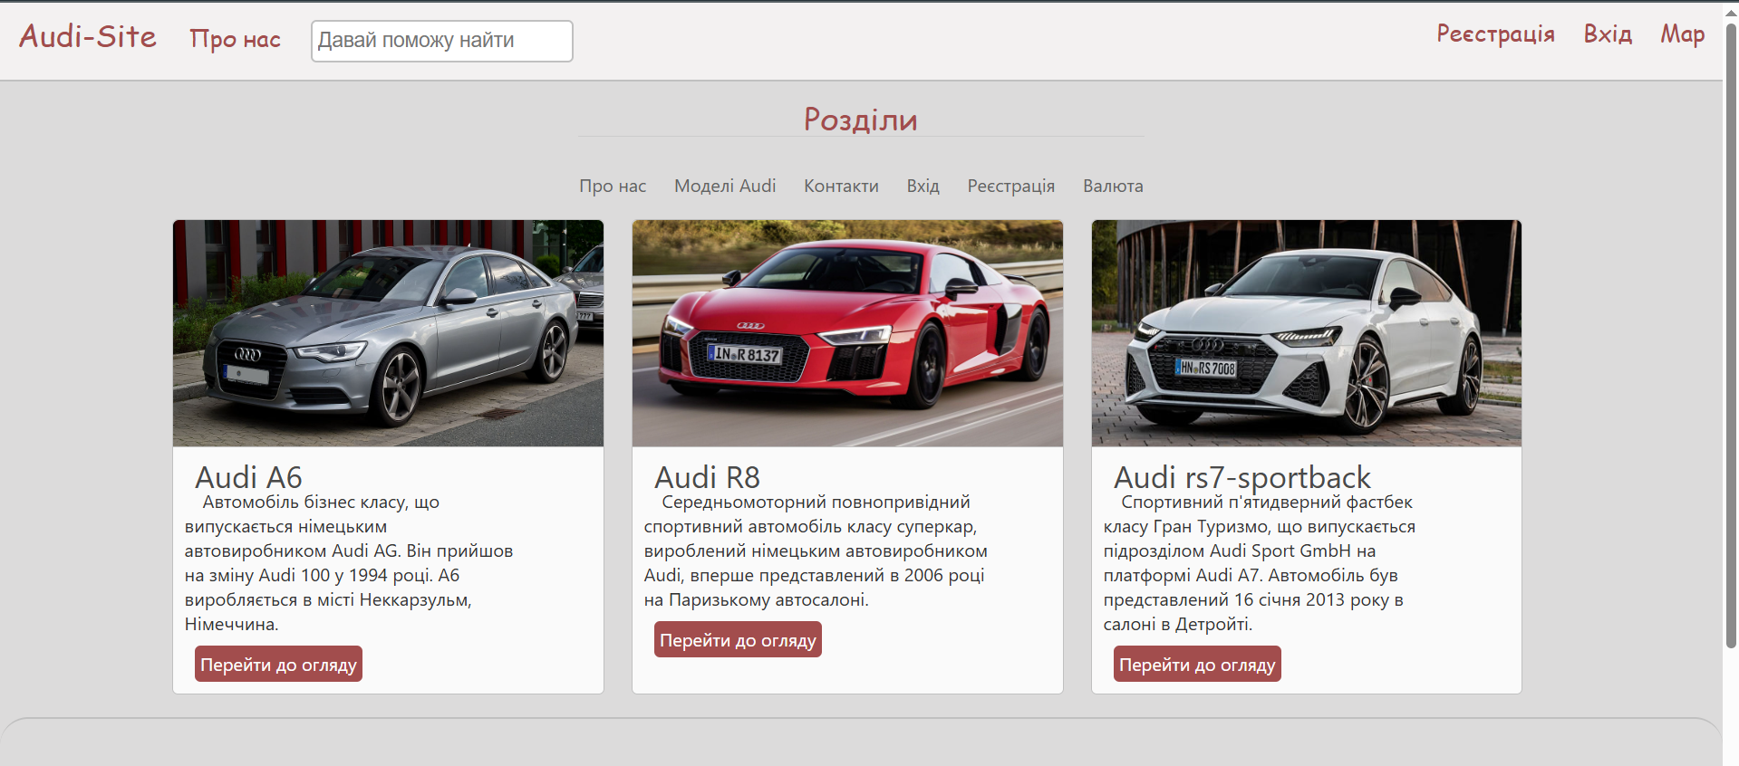Select "Про нас" in the Розділи menu
Image resolution: width=1739 pixels, height=766 pixels.
(613, 186)
